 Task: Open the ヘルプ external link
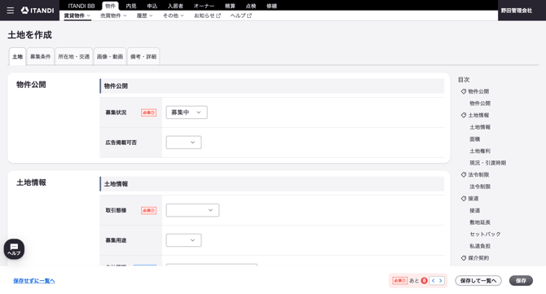click(x=241, y=15)
